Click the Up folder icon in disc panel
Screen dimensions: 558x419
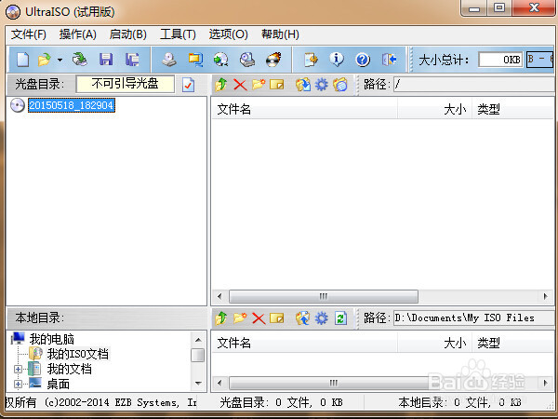click(x=220, y=85)
